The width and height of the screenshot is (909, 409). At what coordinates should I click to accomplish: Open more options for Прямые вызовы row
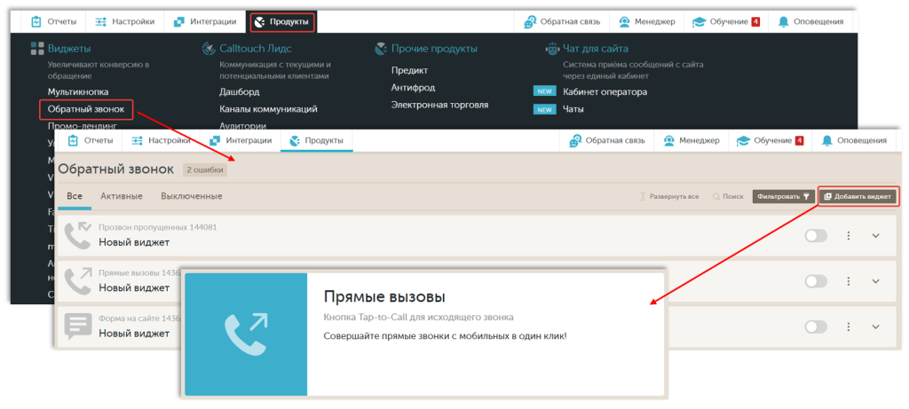[848, 281]
